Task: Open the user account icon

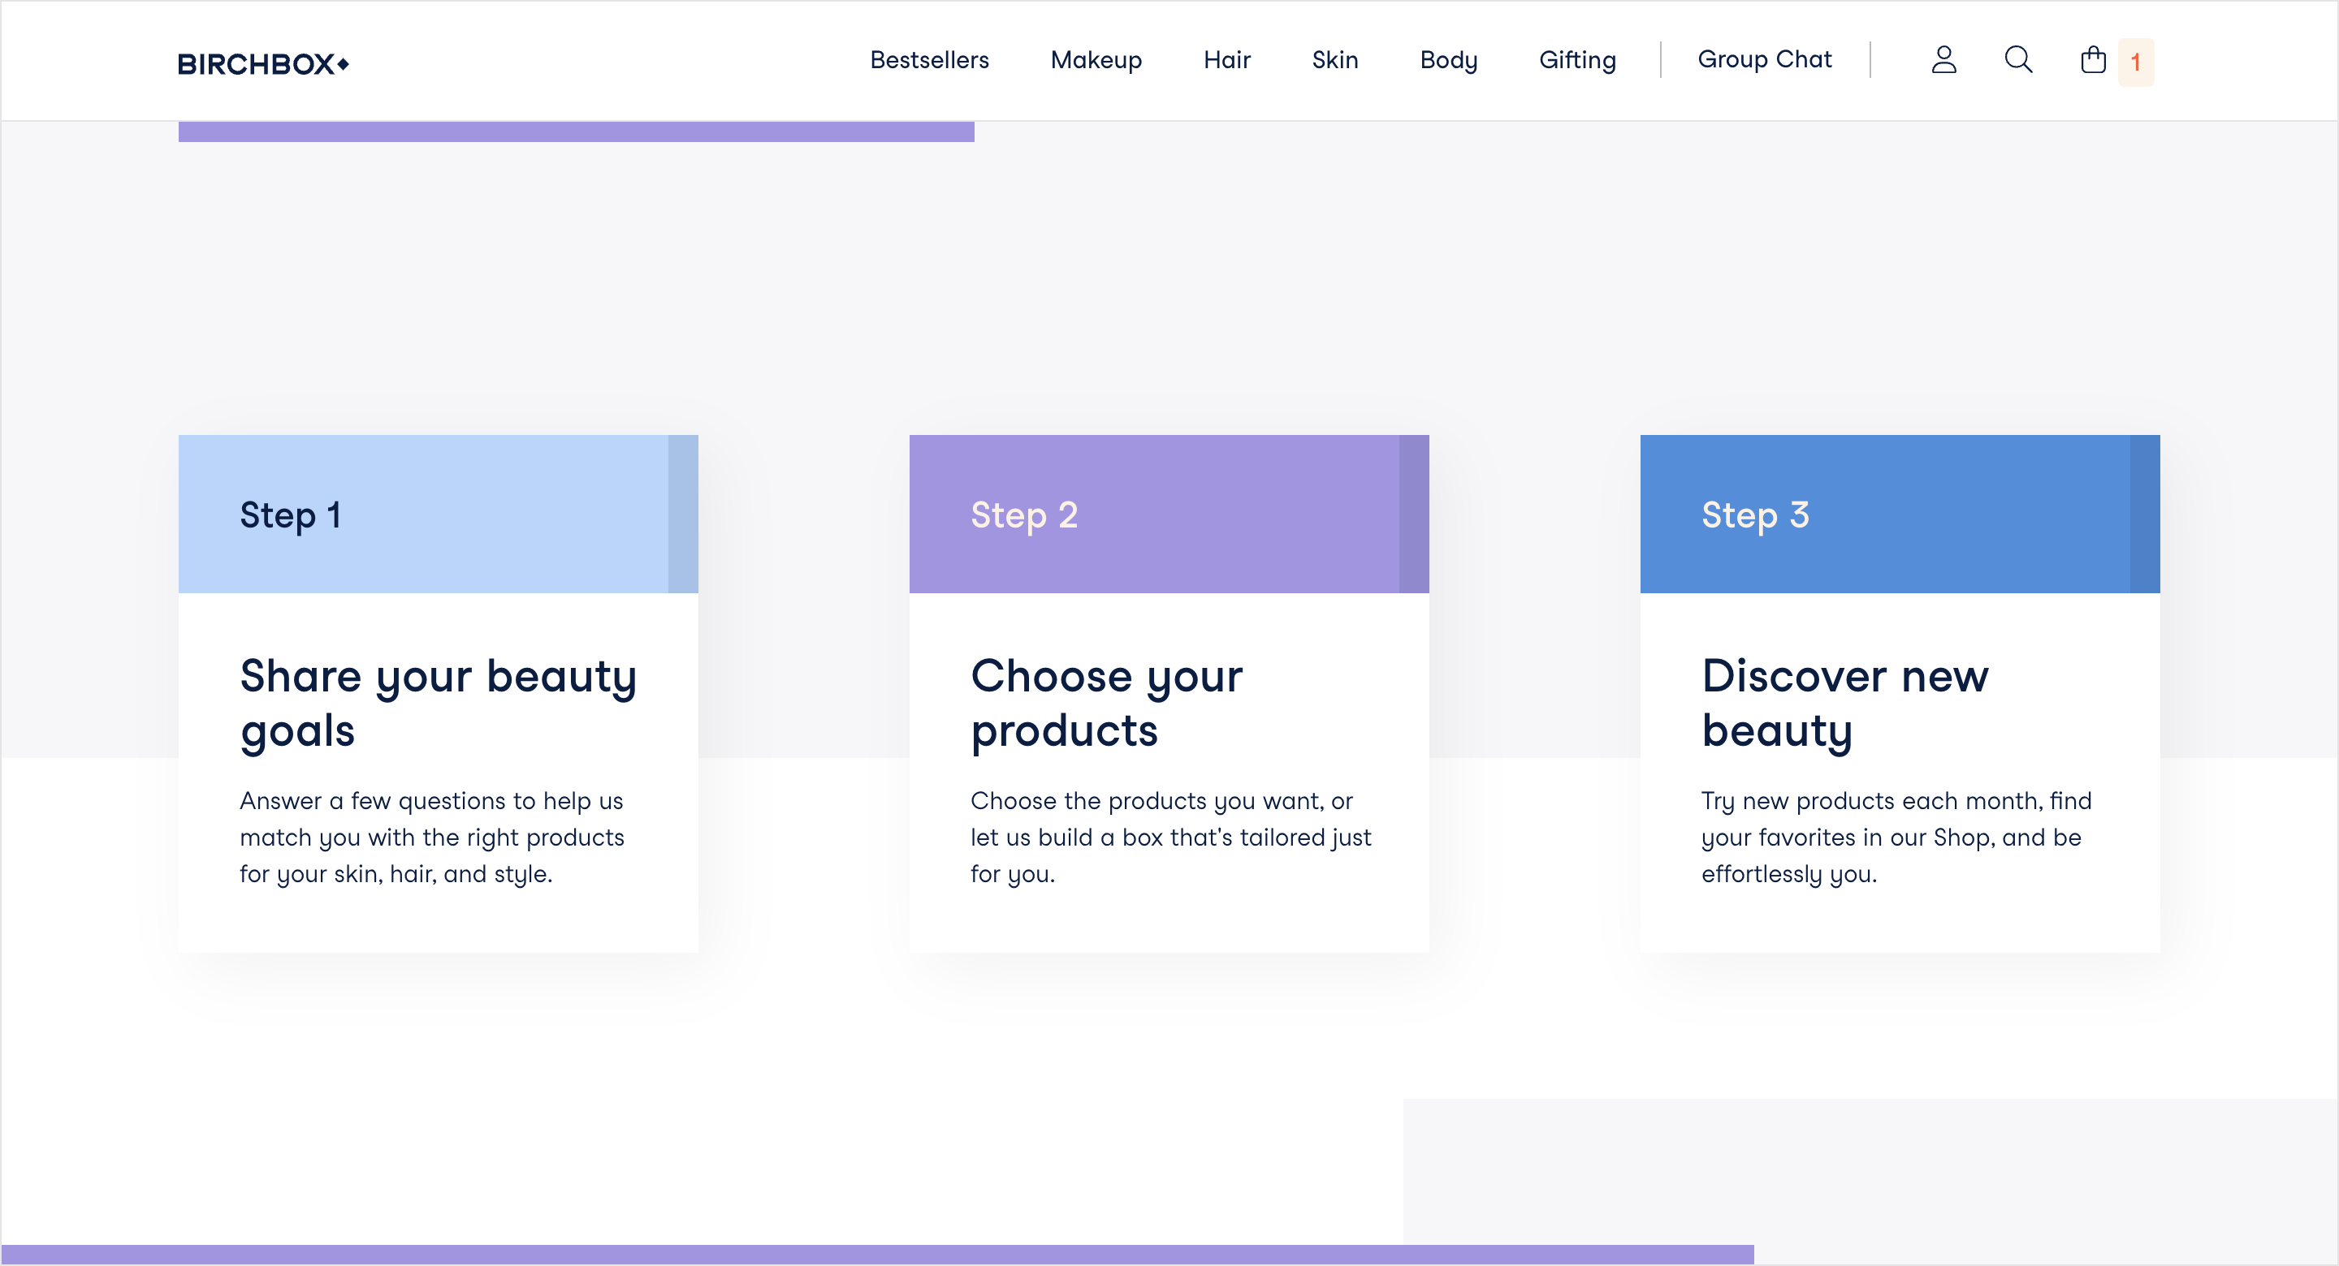Action: pyautogui.click(x=1943, y=60)
